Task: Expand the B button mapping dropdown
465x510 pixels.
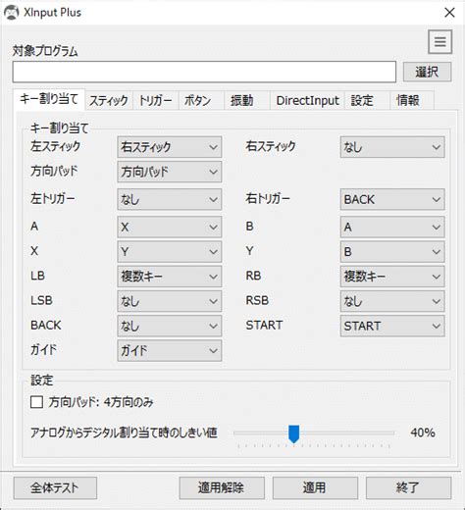Action: tap(392, 227)
